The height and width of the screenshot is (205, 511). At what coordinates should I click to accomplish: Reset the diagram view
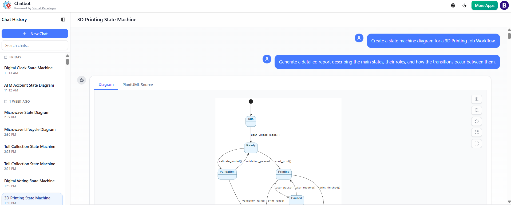point(476,122)
